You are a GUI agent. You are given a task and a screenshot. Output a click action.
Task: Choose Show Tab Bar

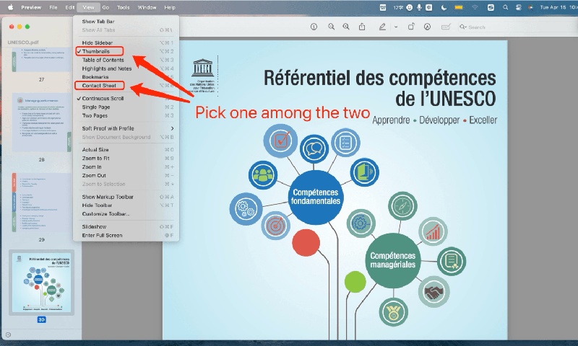126,22
